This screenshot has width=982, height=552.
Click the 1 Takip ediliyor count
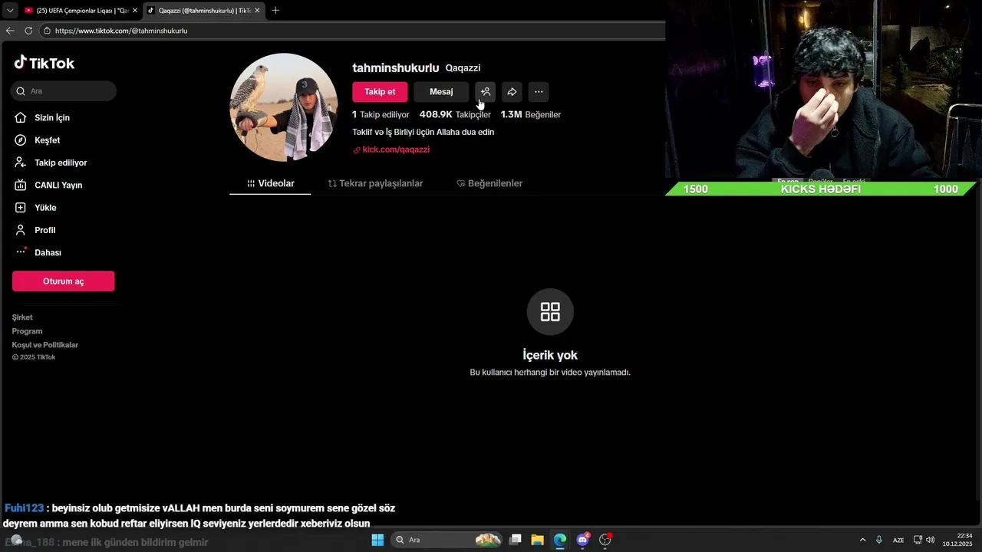(x=381, y=114)
